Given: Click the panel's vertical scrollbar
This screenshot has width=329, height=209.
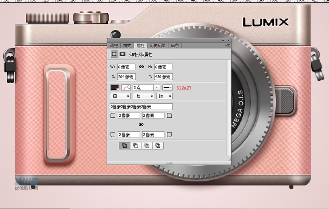Looking at the screenshot, I should (x=228, y=108).
